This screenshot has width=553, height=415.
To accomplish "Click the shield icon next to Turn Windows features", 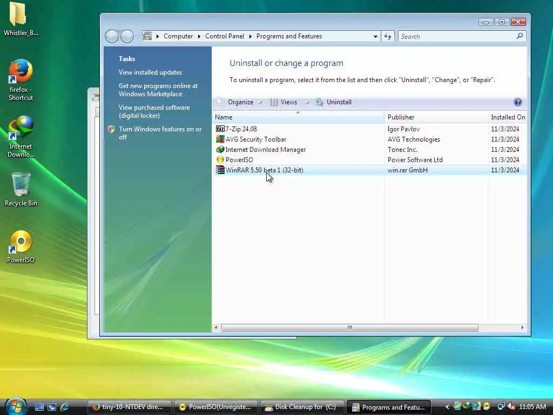I will coord(111,129).
